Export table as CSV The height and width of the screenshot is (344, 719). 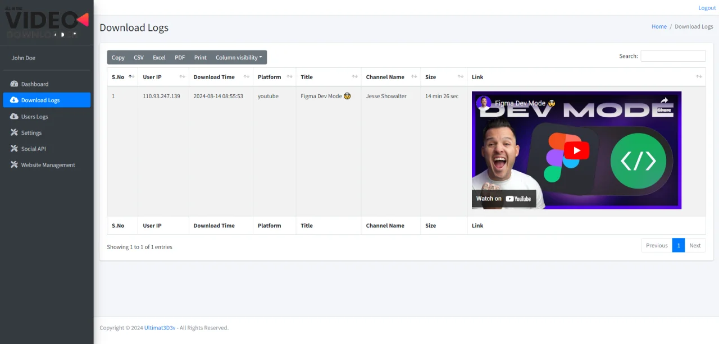139,57
